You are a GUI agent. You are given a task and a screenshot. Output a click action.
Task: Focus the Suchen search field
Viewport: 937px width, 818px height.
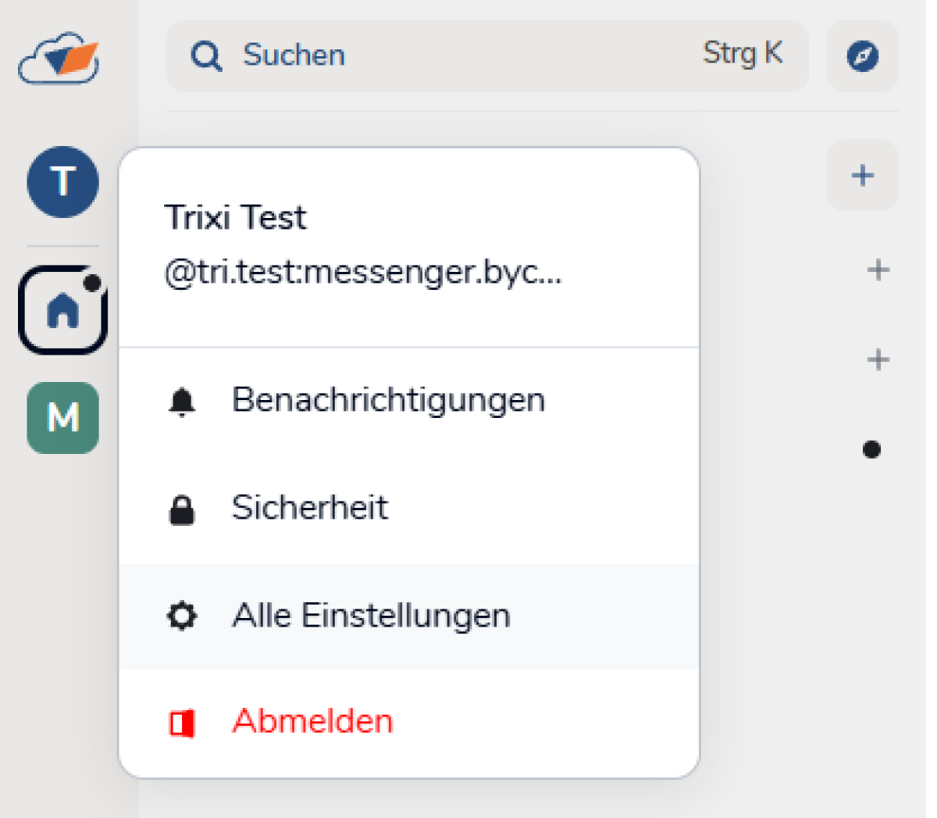437,56
